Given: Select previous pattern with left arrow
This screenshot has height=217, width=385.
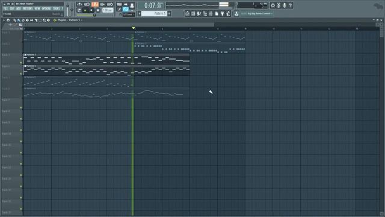Looking at the screenshot, I should 140,13.
